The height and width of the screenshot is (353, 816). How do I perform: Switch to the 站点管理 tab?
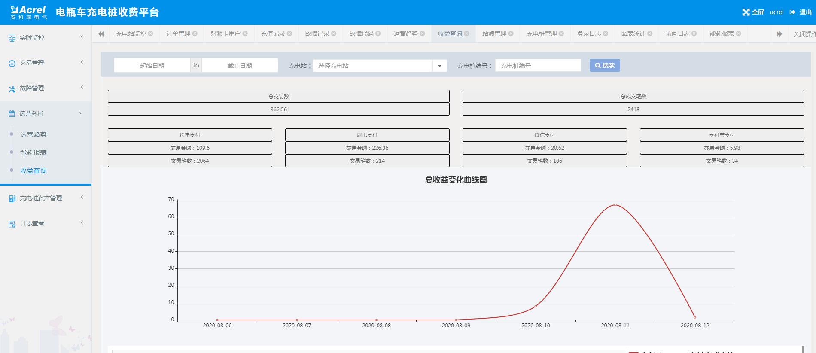click(494, 33)
